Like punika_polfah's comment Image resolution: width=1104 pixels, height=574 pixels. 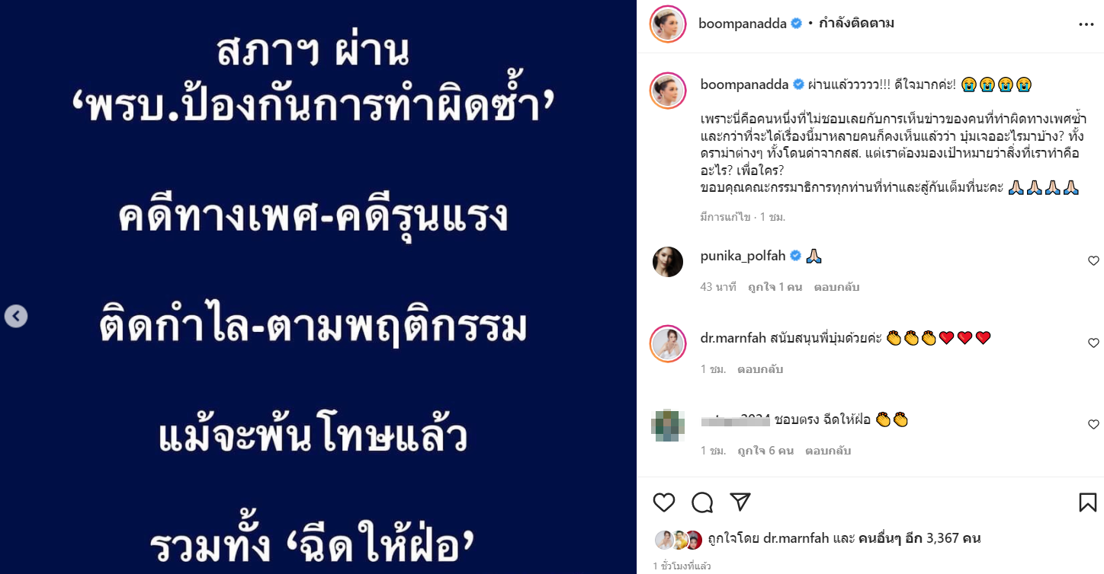tap(1093, 261)
